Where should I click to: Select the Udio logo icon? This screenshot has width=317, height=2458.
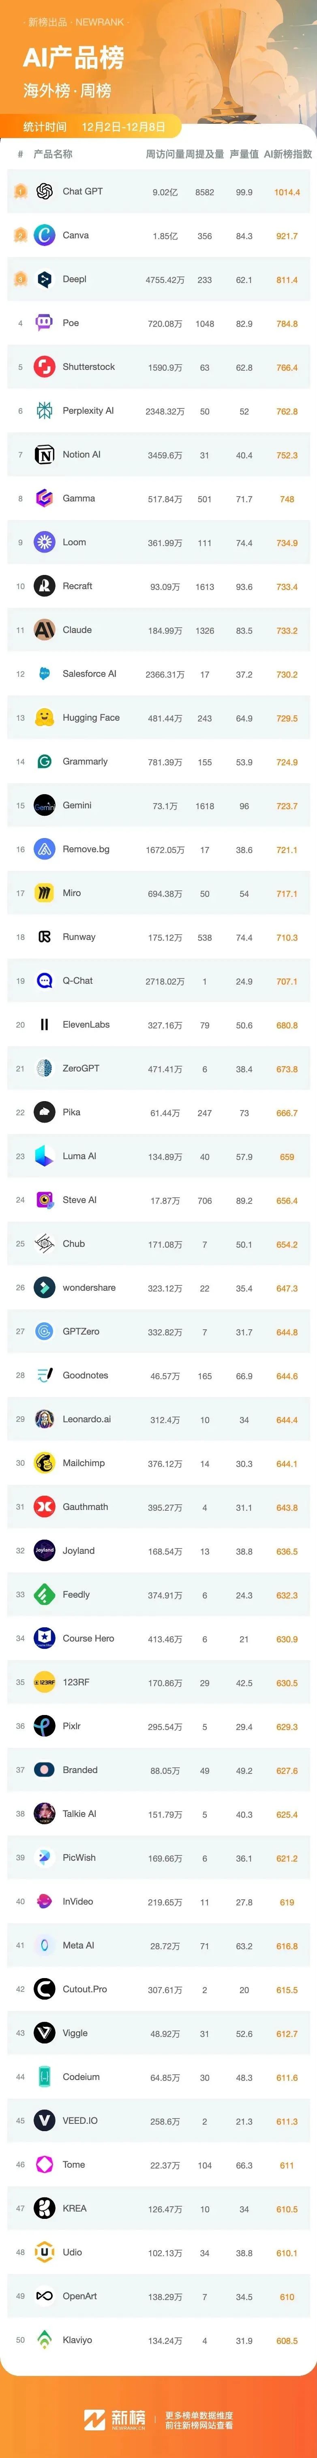click(44, 2253)
